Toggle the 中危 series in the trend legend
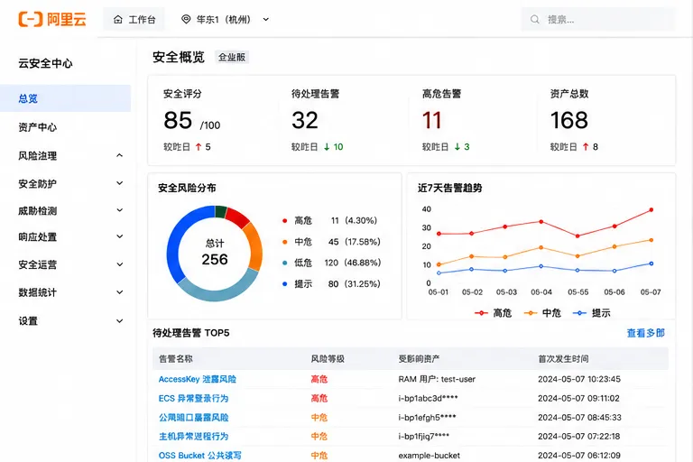 (542, 313)
